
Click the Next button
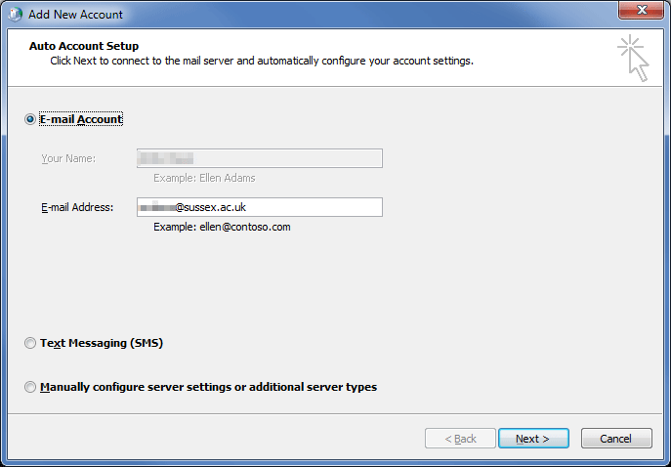[x=533, y=439]
